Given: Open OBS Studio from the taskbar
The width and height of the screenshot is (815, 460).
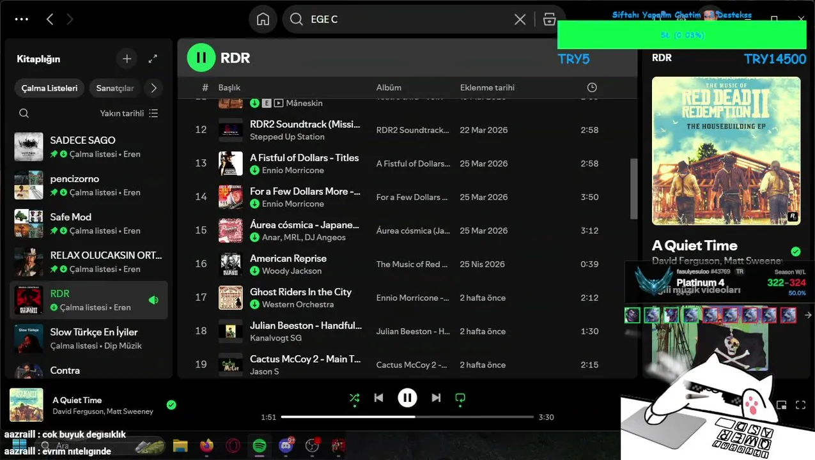Looking at the screenshot, I should point(312,445).
